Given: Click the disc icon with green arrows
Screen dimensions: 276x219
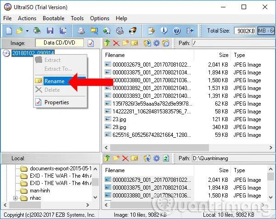Looking at the screenshot, I should pyautogui.click(x=107, y=31).
